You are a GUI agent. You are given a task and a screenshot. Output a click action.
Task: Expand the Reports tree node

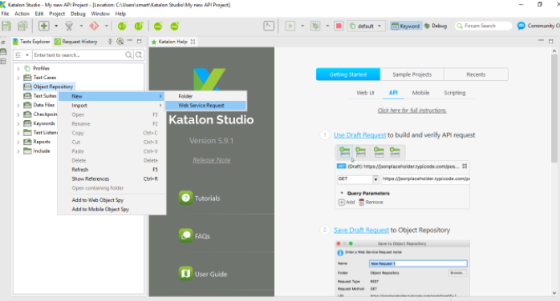click(x=18, y=142)
